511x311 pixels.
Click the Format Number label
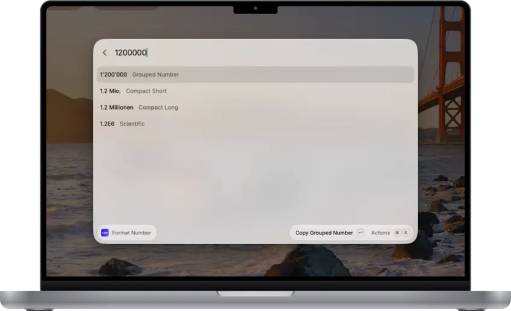pos(132,233)
